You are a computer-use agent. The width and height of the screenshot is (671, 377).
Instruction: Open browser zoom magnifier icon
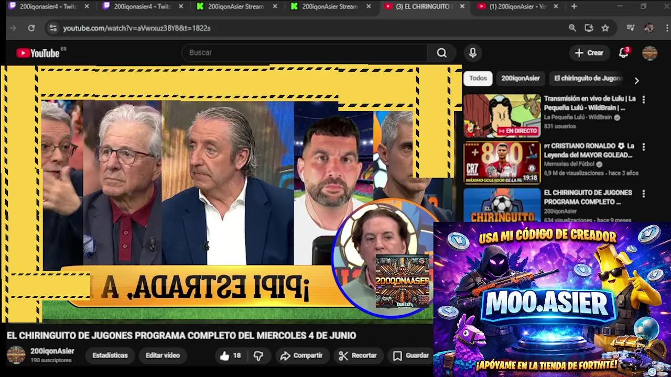point(572,28)
